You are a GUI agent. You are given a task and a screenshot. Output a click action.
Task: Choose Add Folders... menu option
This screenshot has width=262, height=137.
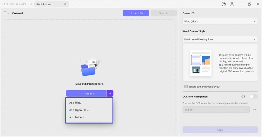78,117
